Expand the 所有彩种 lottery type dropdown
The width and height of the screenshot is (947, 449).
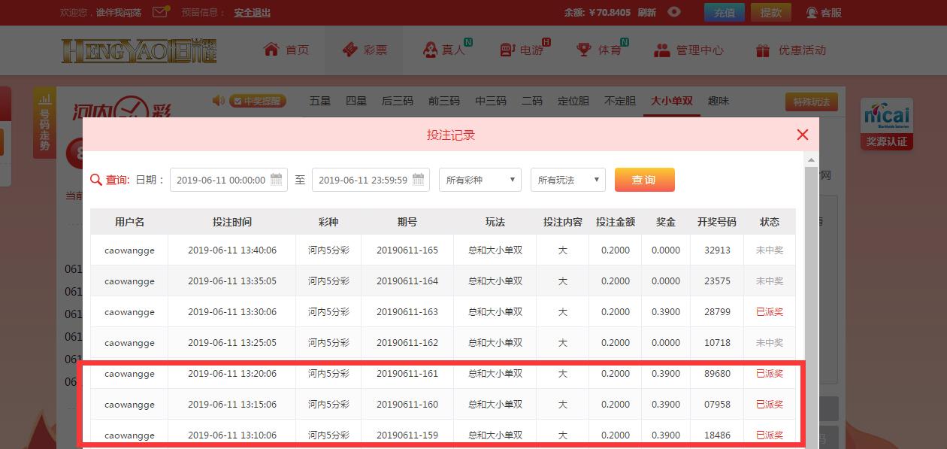[x=480, y=180]
